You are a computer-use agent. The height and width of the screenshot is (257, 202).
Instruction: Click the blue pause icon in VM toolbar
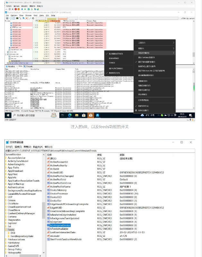22,9
